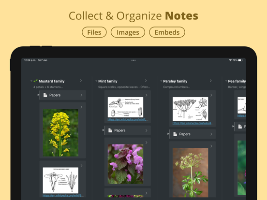Open Mustard family with its chevron arrow
Viewport: 267px width, 200px height.
point(81,81)
